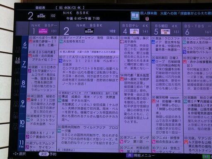Viewport: 212px width, 159px height.
Task: Select プレミアムシアター サイモン program
Action: tap(41, 146)
